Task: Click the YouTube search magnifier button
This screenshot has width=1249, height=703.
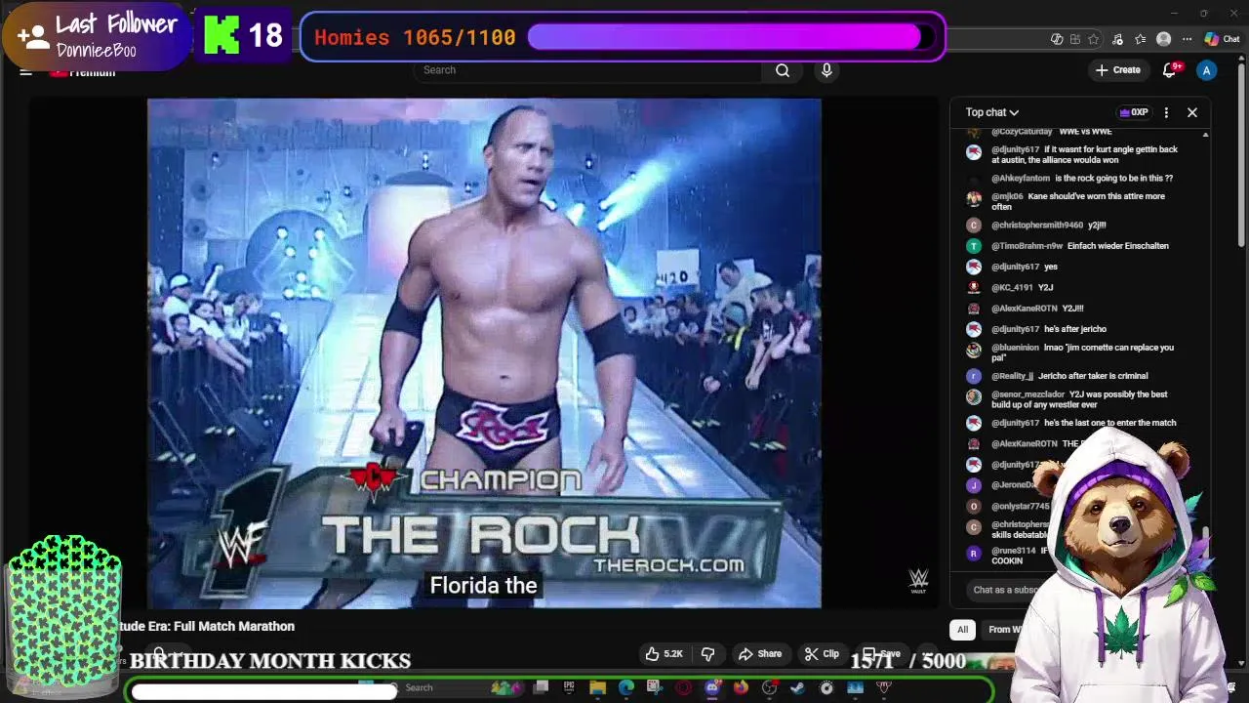Action: click(x=783, y=70)
